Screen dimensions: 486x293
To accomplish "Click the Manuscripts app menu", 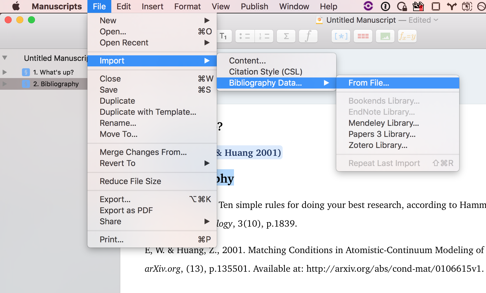I will [57, 6].
